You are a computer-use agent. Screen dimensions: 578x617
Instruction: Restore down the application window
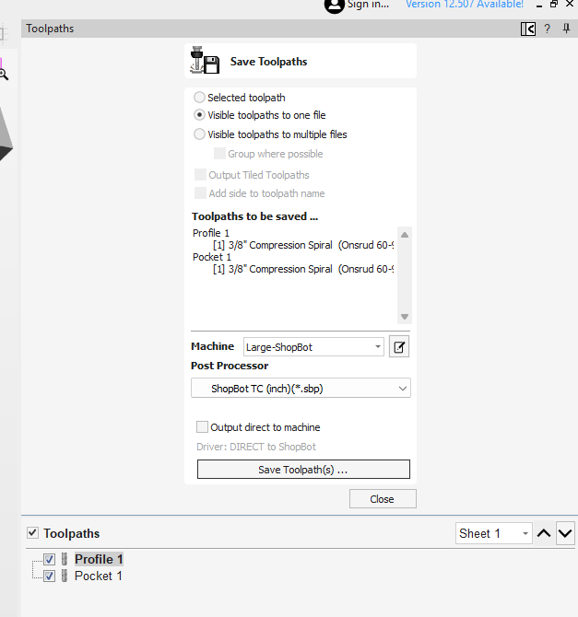coord(554,5)
